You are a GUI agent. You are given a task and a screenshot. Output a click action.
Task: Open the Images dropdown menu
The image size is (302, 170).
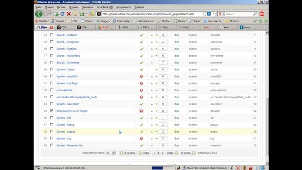tap(103, 21)
